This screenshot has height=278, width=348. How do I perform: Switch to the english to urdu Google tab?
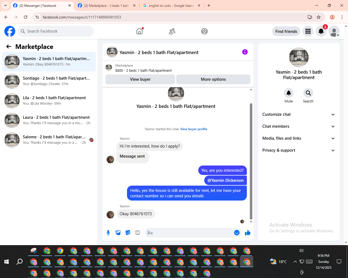point(171,5)
